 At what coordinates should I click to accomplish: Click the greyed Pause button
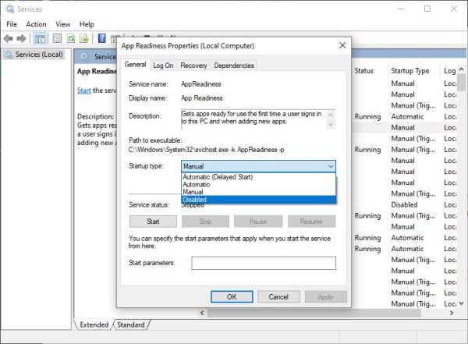[x=258, y=222]
